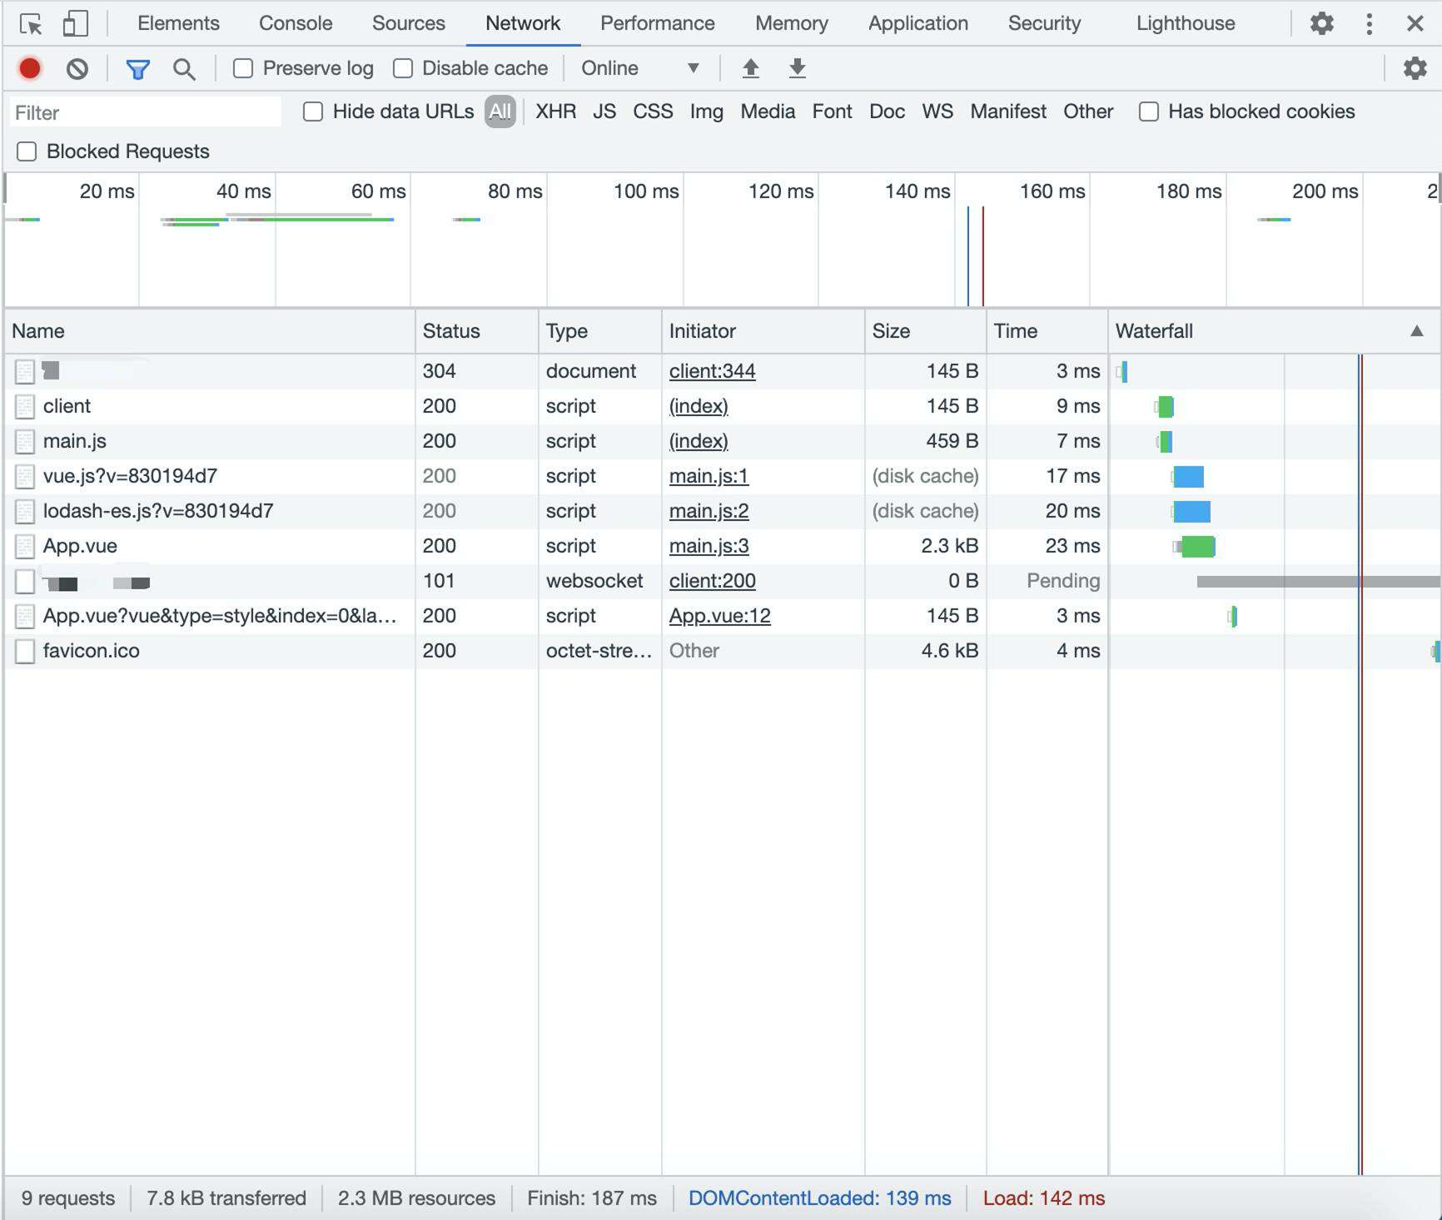Stop recording the network log
Screen dimensions: 1442x1220
pyautogui.click(x=30, y=68)
